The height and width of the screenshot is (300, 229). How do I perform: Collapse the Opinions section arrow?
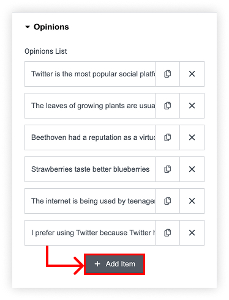pyautogui.click(x=28, y=27)
